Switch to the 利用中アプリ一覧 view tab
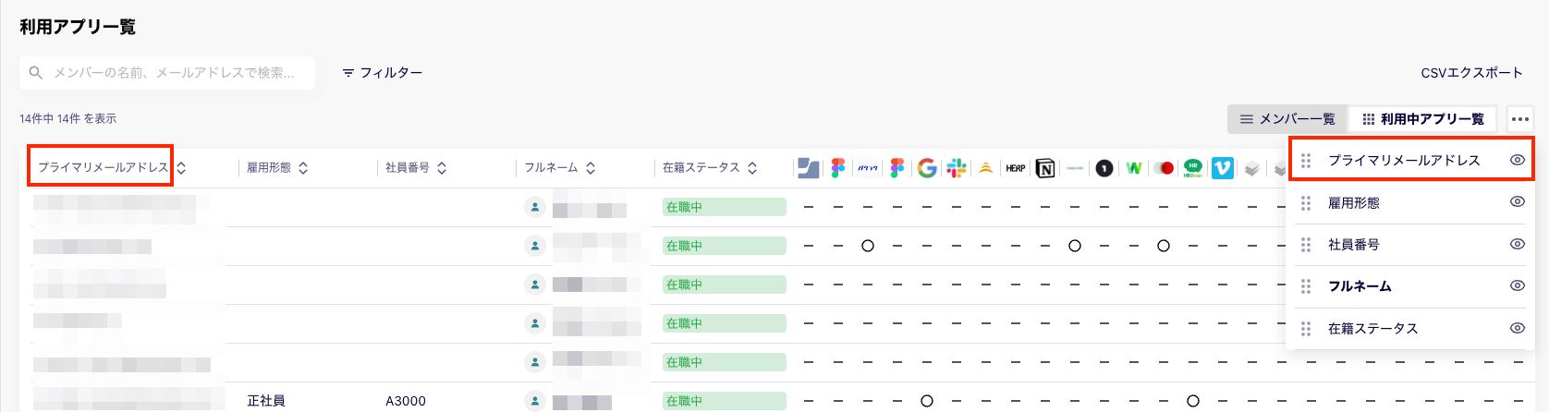This screenshot has width=1549, height=412. point(1423,119)
